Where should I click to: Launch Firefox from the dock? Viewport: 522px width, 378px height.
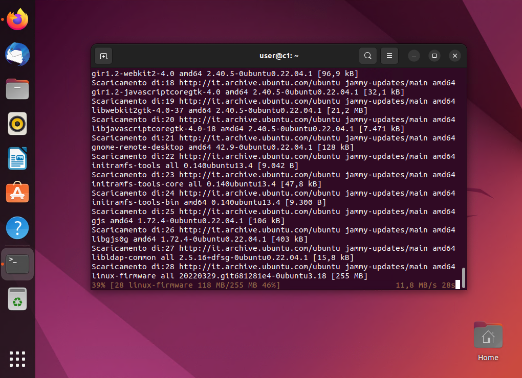[x=17, y=19]
